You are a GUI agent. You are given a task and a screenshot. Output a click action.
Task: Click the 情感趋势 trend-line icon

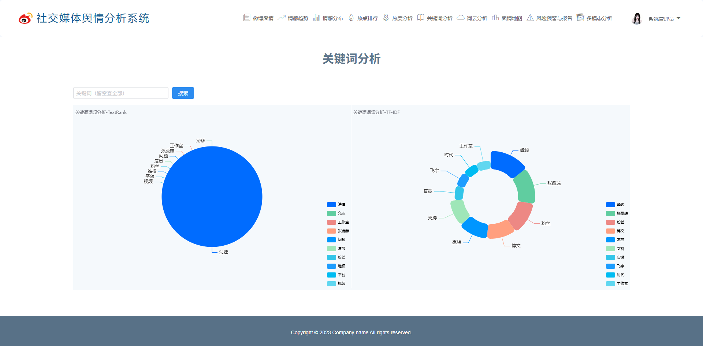point(282,18)
